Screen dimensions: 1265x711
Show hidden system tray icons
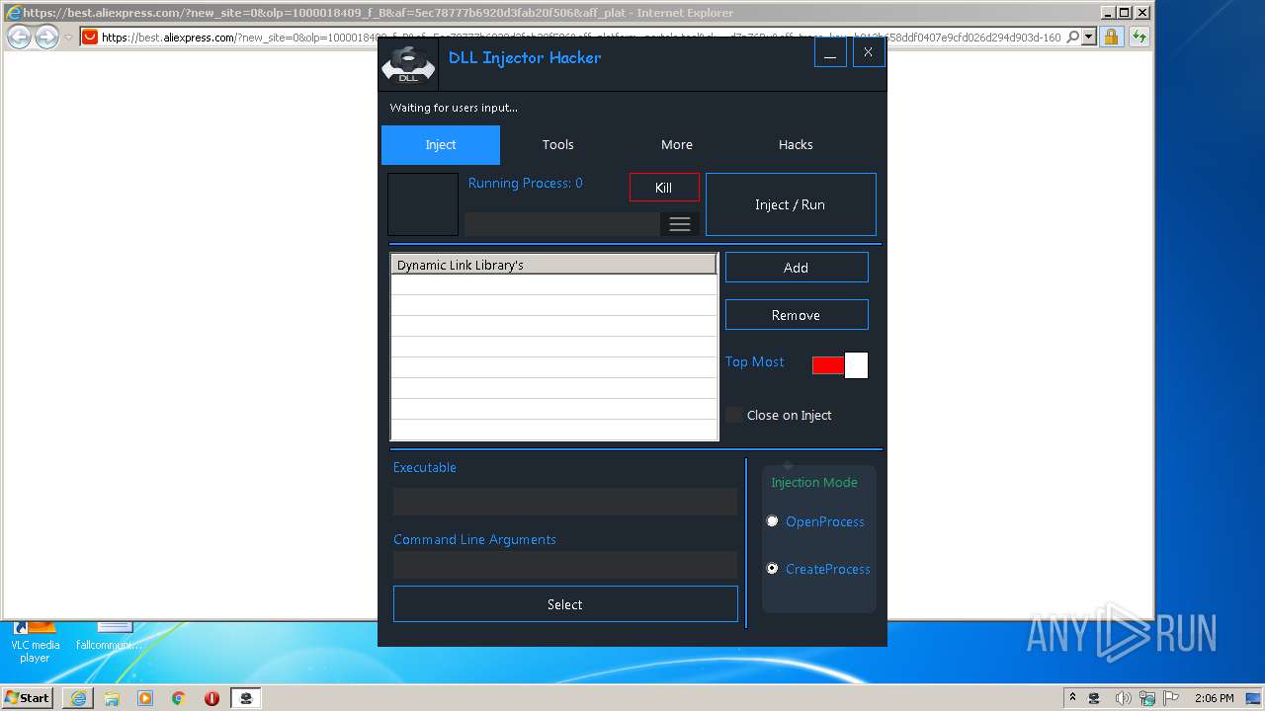tap(1072, 697)
